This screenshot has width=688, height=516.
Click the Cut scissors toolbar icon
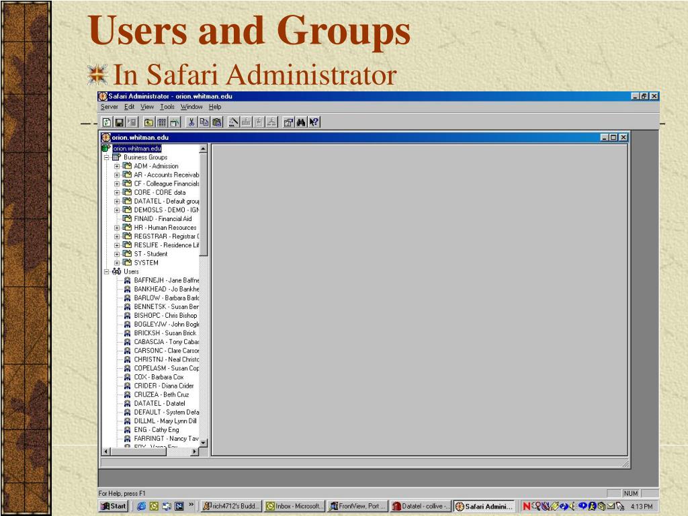(x=191, y=122)
